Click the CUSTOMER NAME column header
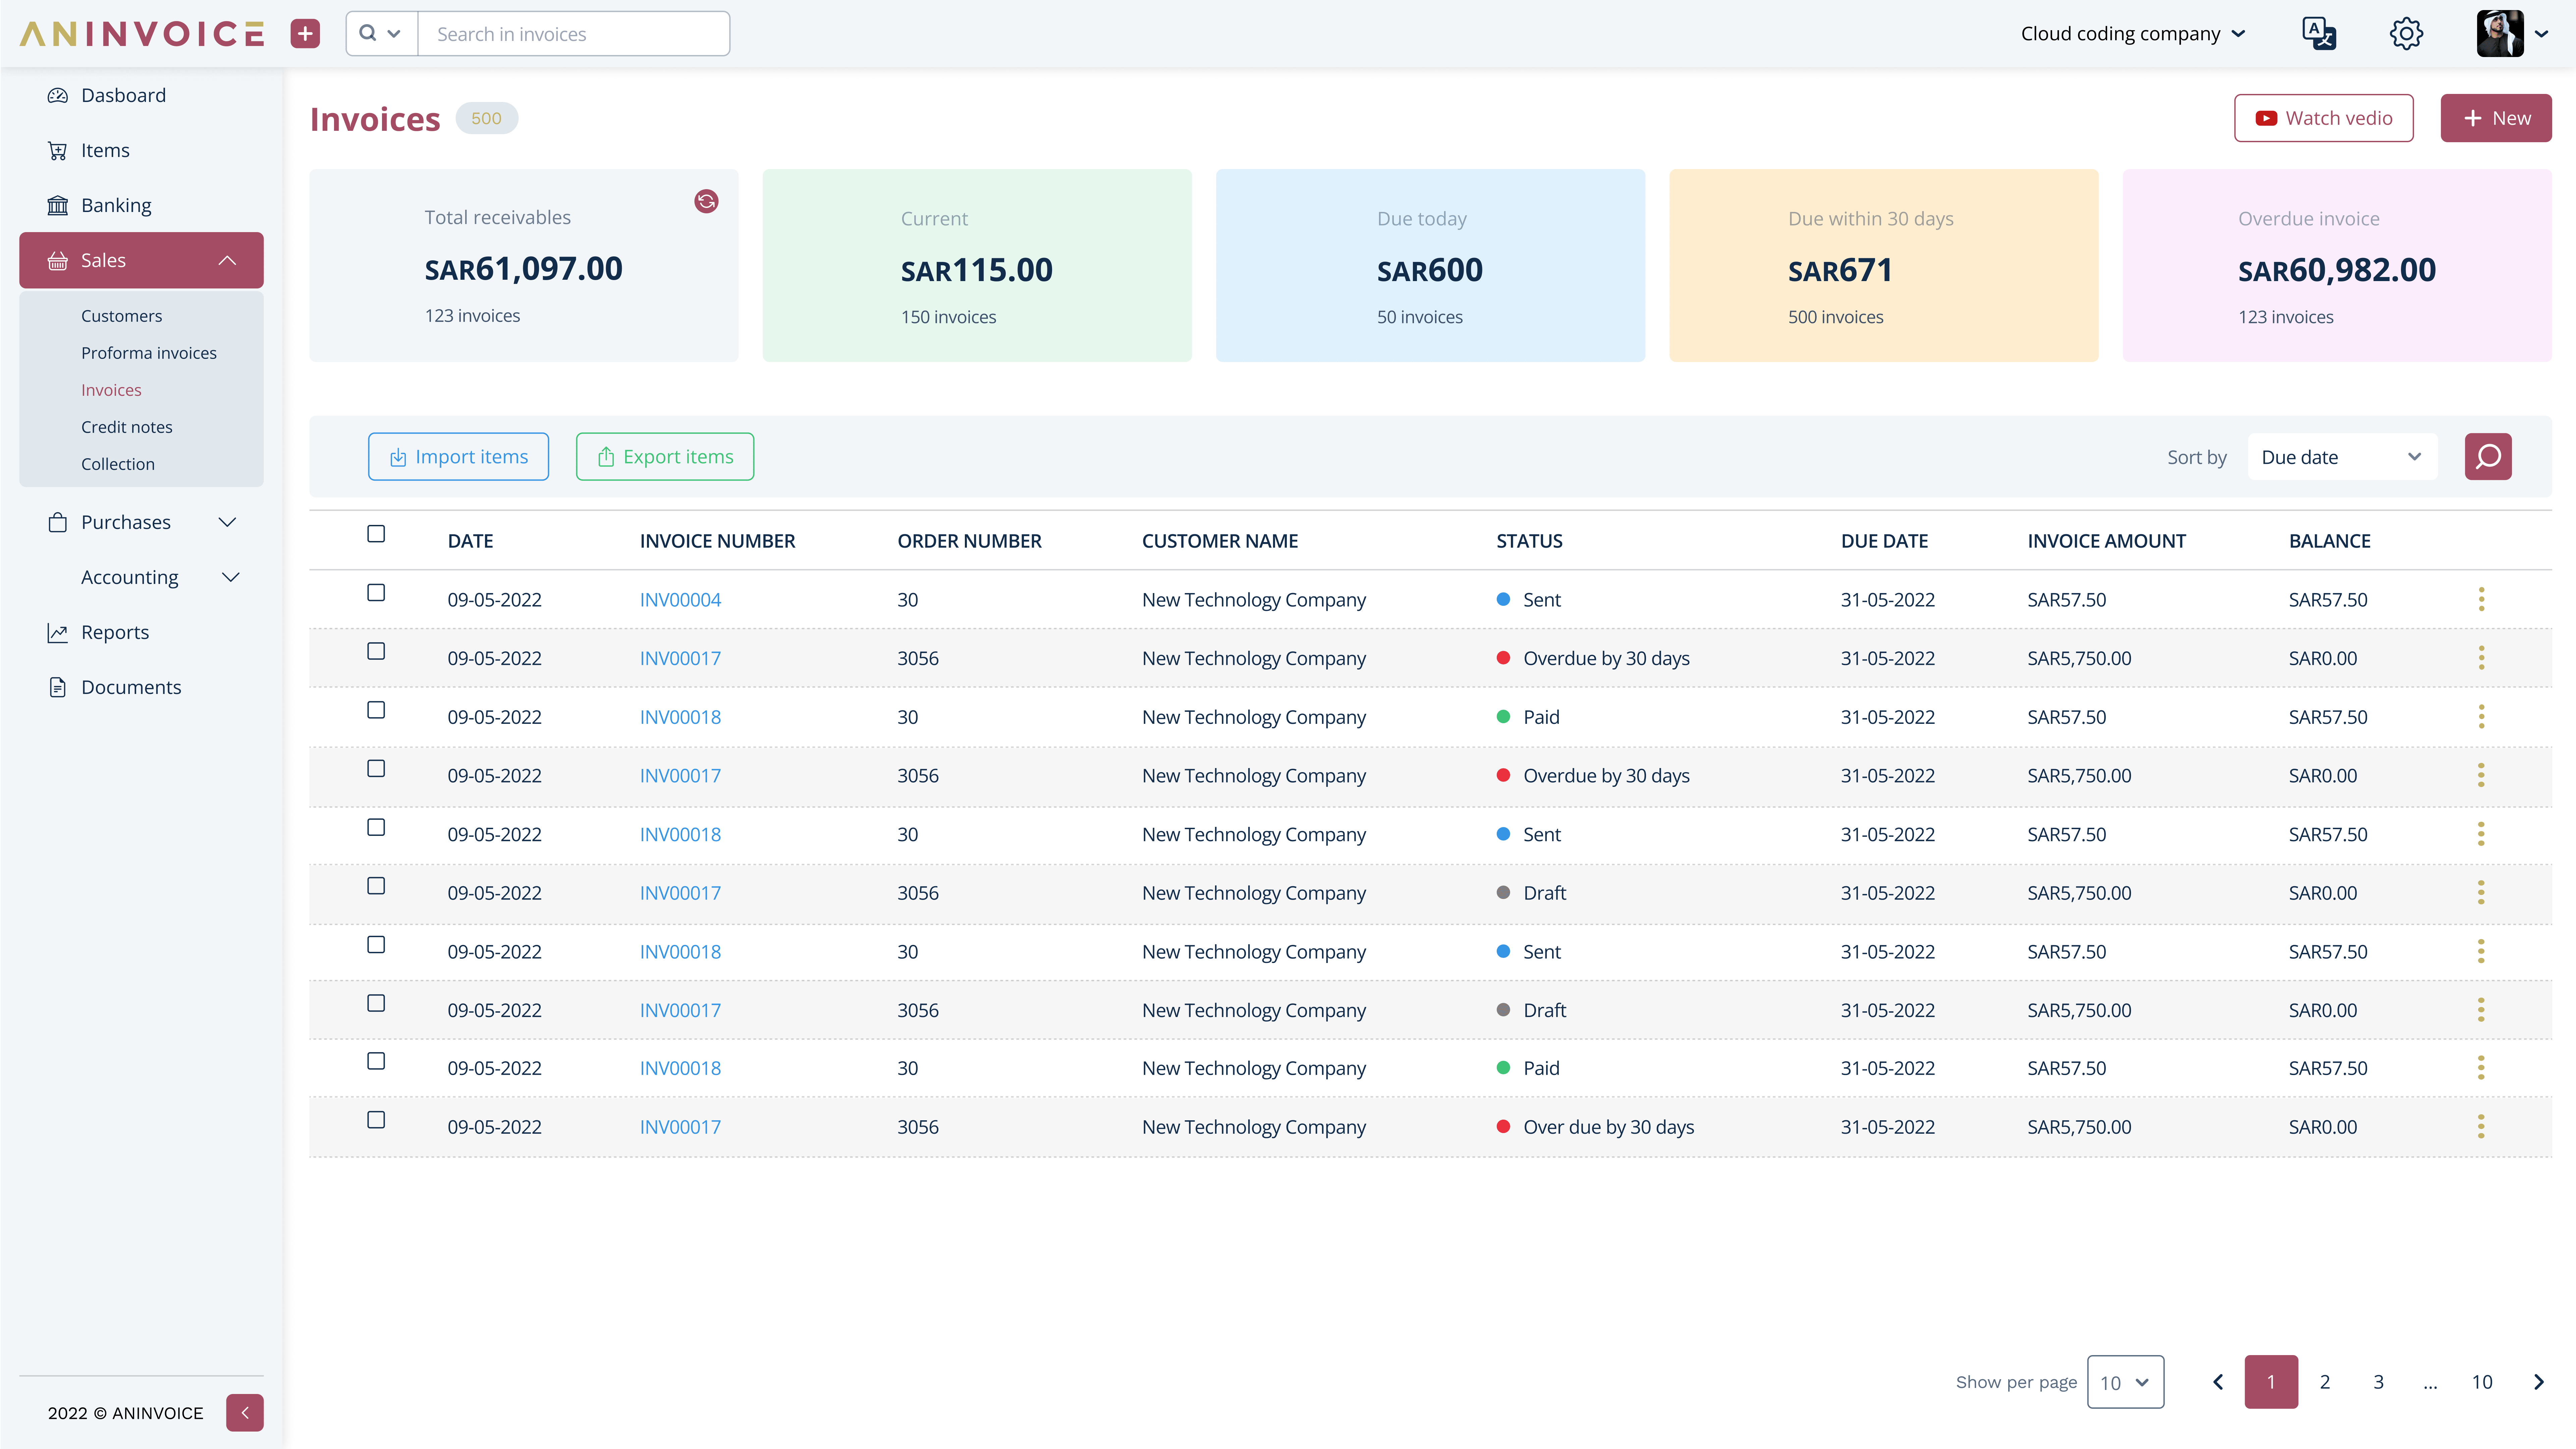The image size is (2576, 1449). (1220, 541)
